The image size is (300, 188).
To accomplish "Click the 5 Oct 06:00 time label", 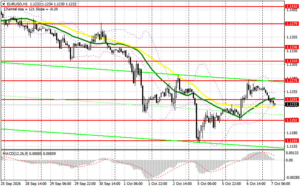I will click(207, 184).
